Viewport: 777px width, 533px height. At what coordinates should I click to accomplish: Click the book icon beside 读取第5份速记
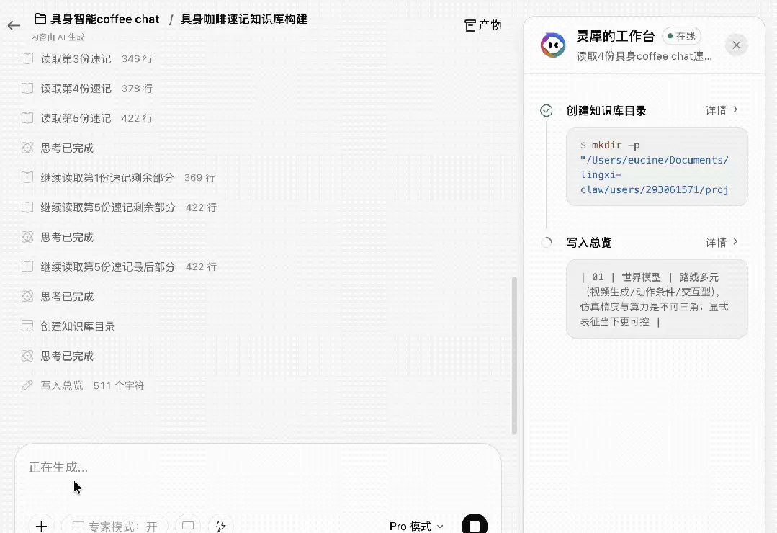(x=27, y=118)
